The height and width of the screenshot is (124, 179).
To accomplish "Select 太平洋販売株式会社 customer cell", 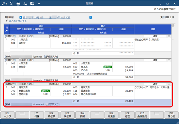I will click(x=97, y=74).
